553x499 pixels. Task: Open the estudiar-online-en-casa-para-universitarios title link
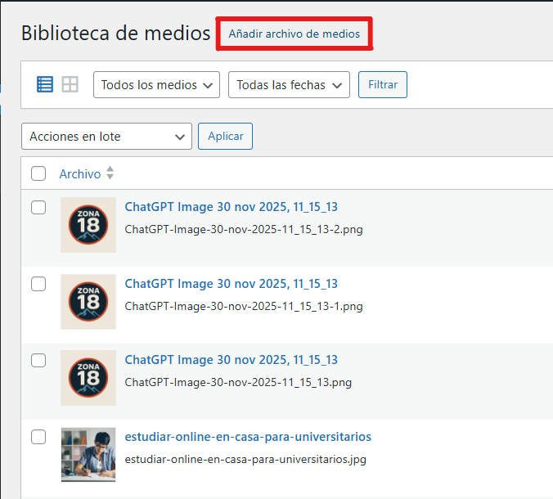coord(248,437)
